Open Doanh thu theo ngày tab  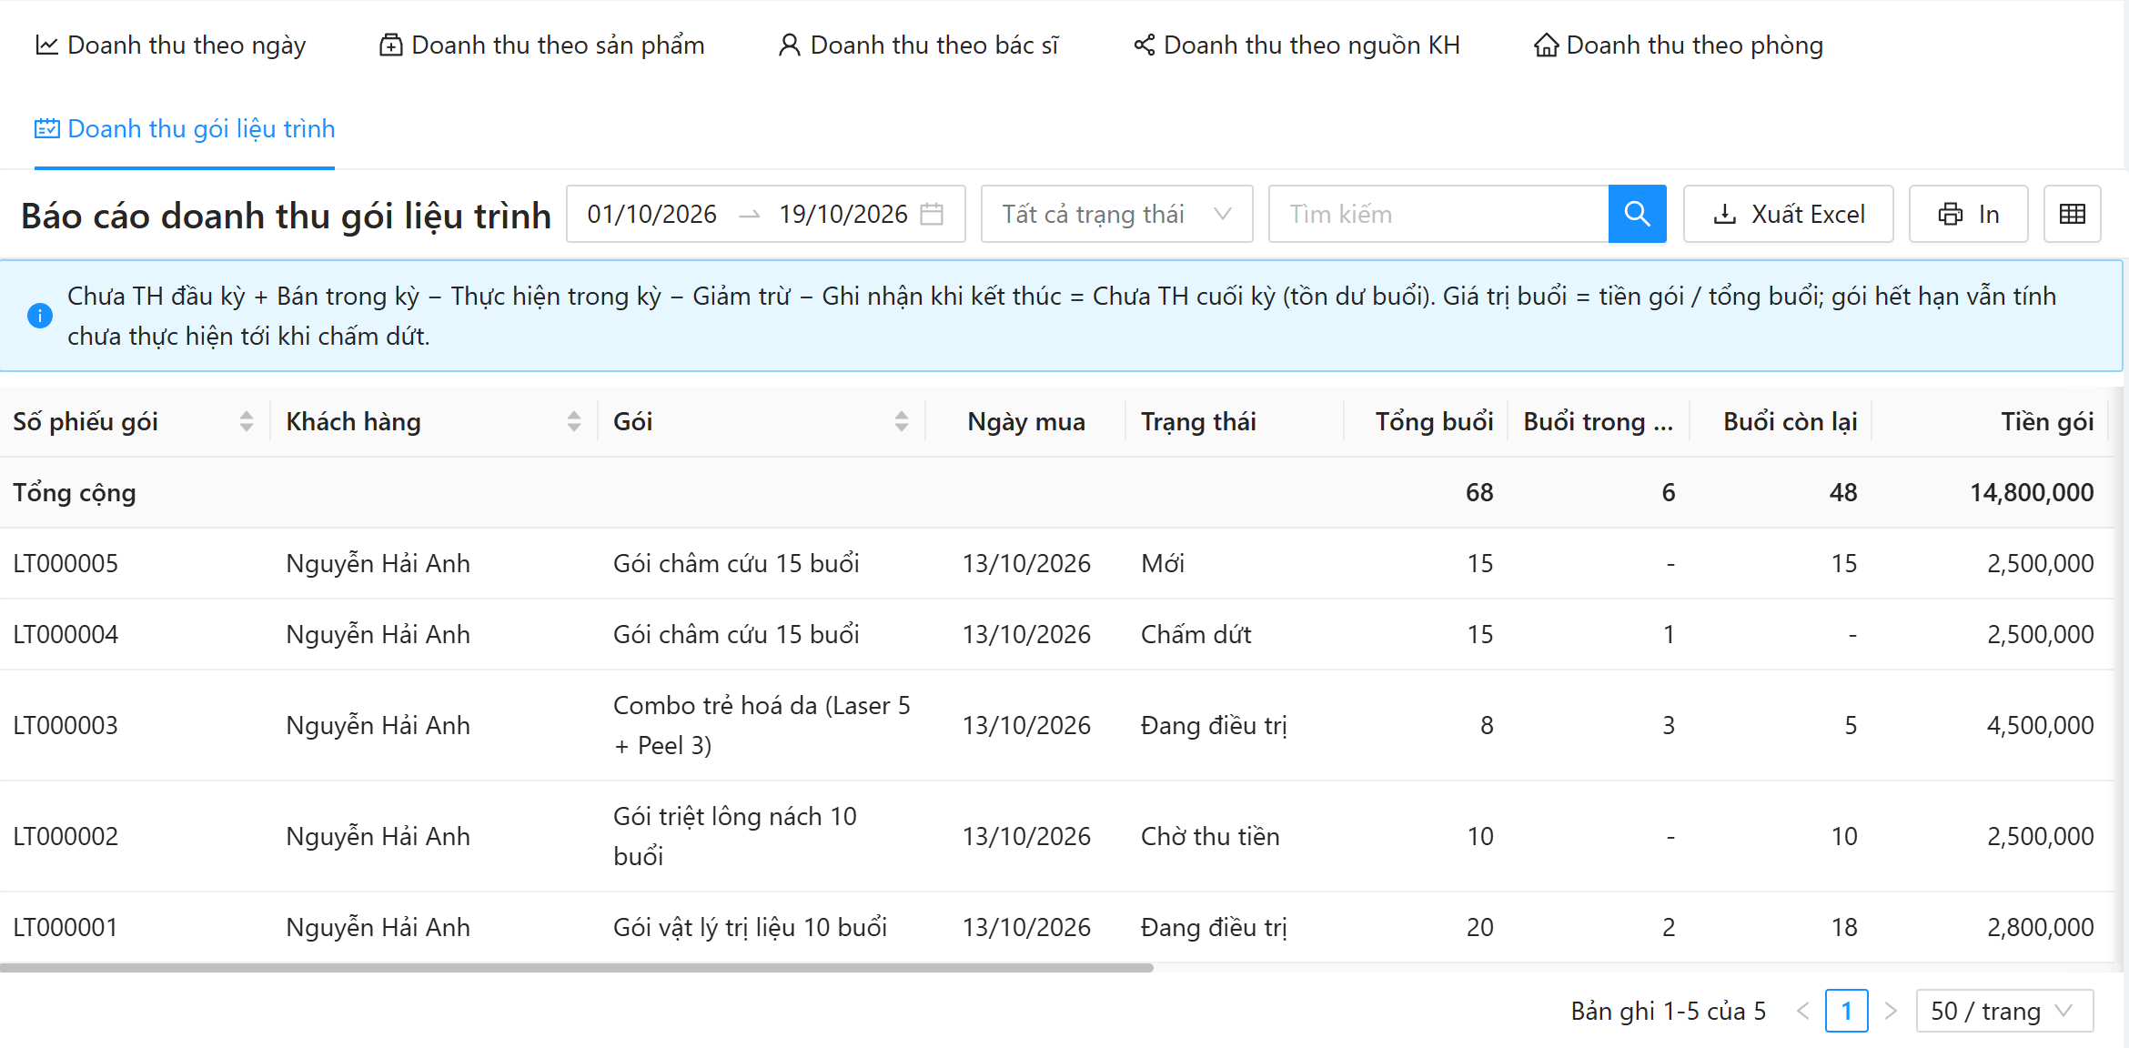170,45
